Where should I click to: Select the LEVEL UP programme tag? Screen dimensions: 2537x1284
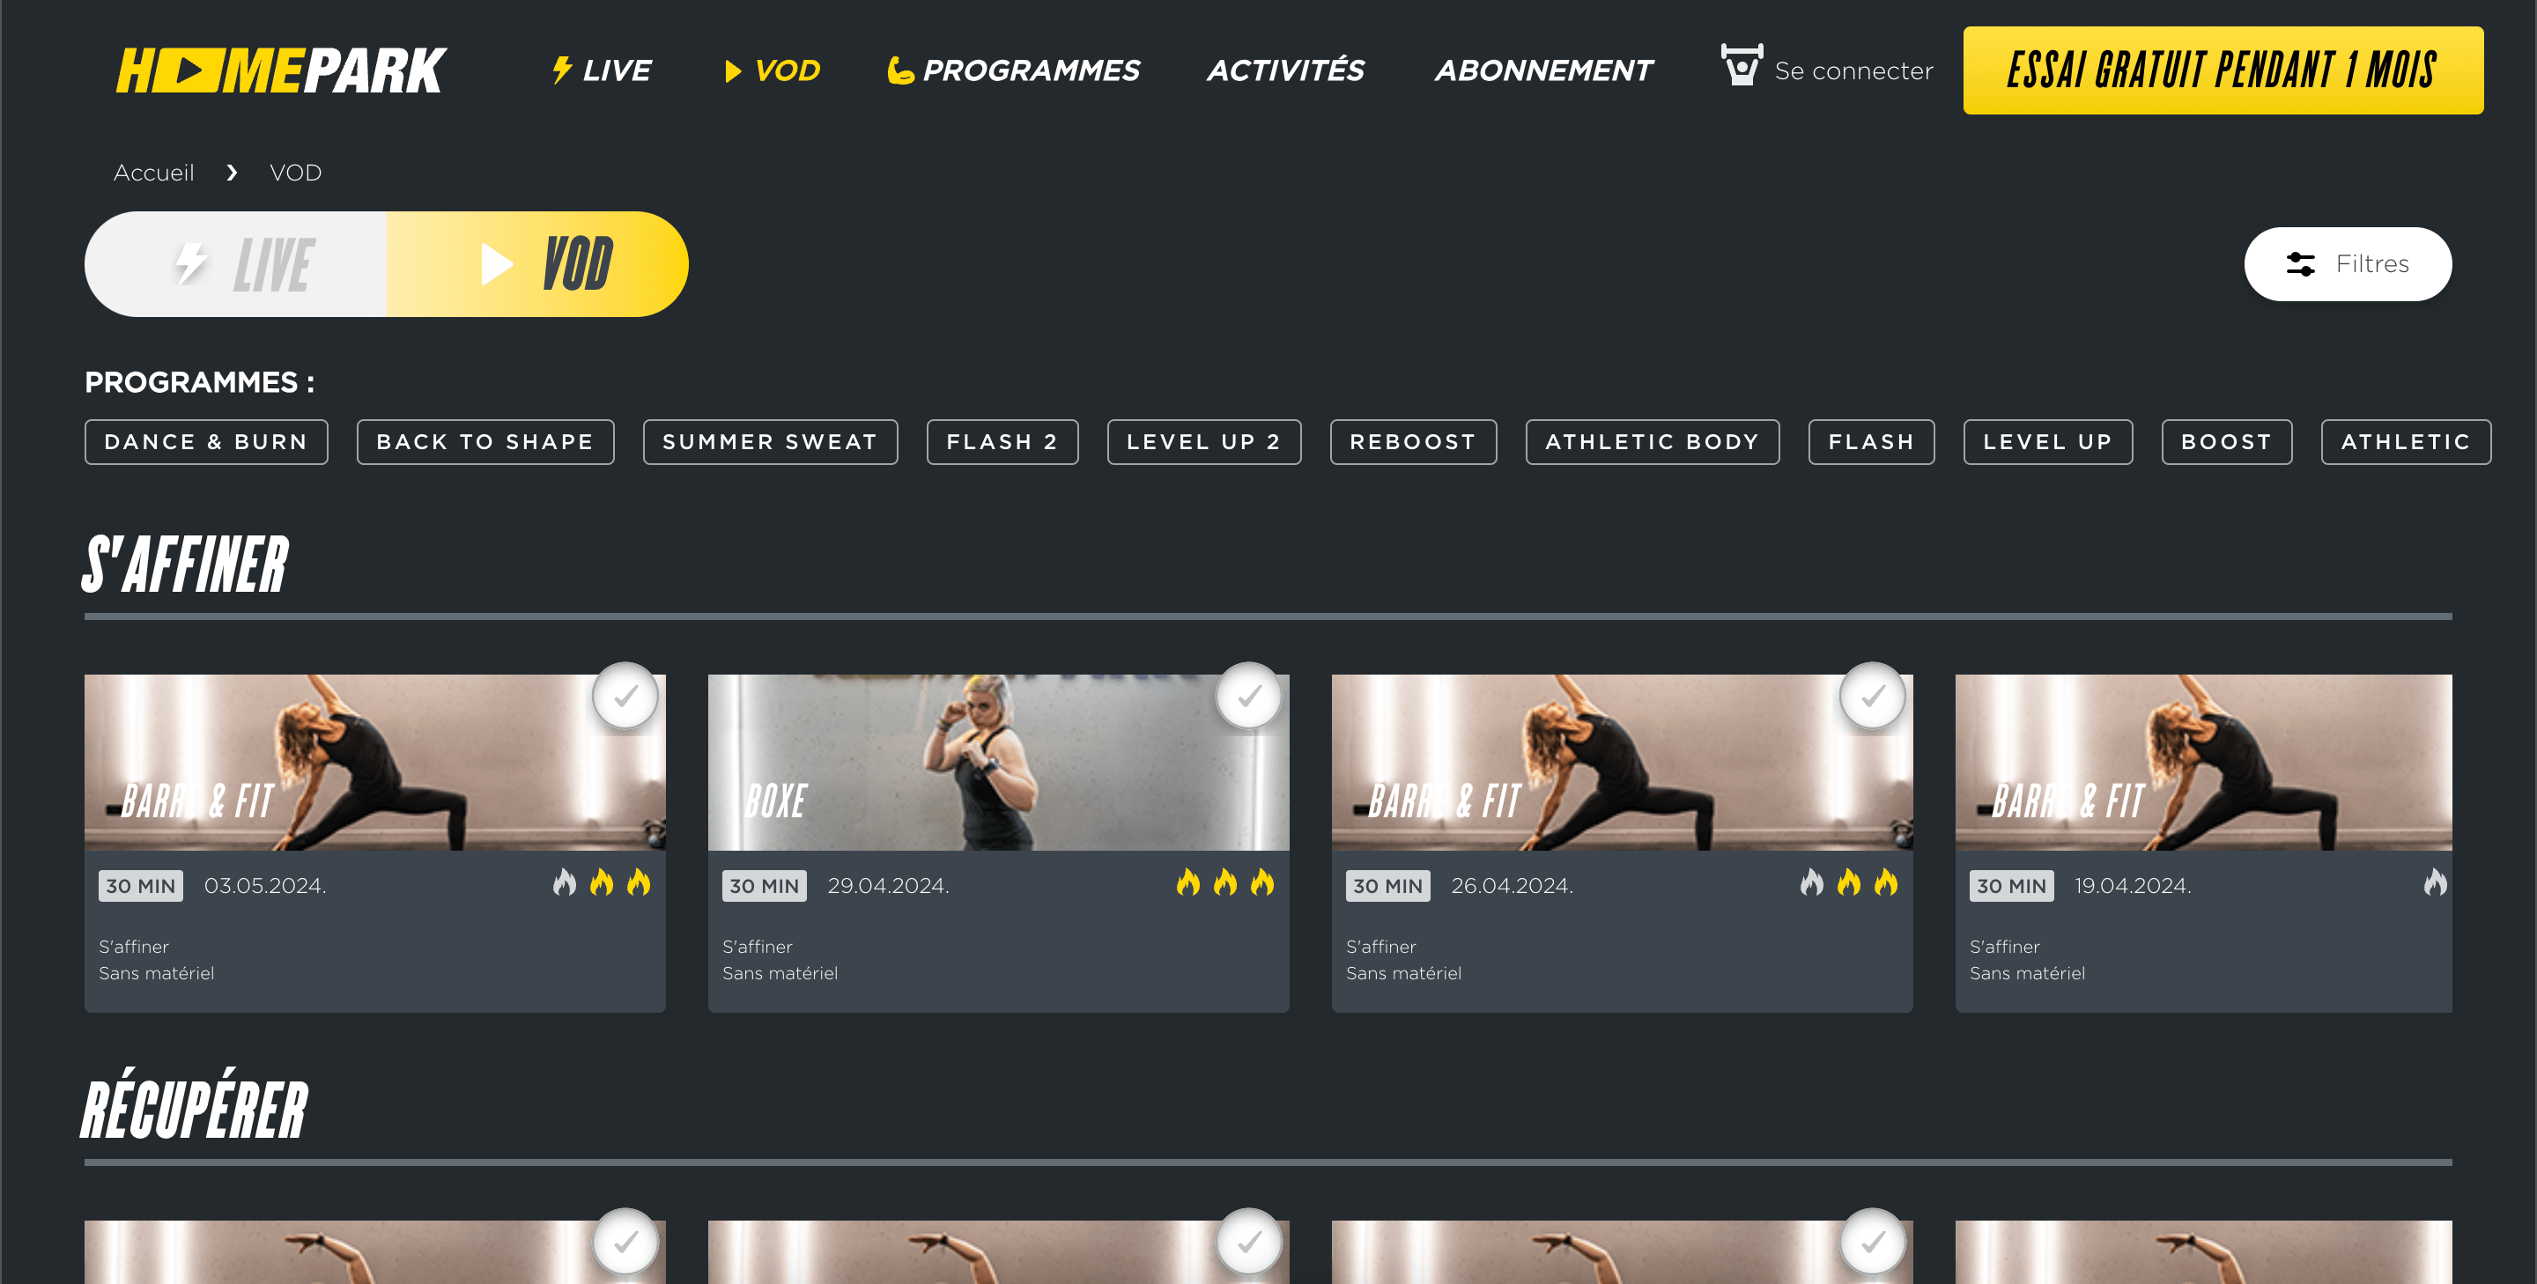(x=2047, y=442)
